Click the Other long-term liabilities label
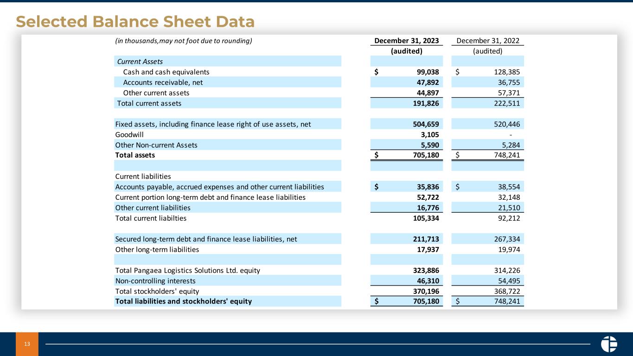Viewport: 633px width, 356px height. (x=157, y=249)
